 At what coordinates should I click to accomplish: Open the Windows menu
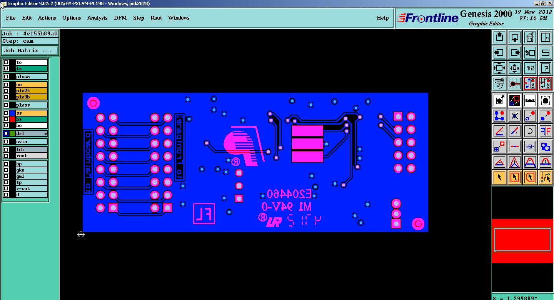click(x=179, y=18)
